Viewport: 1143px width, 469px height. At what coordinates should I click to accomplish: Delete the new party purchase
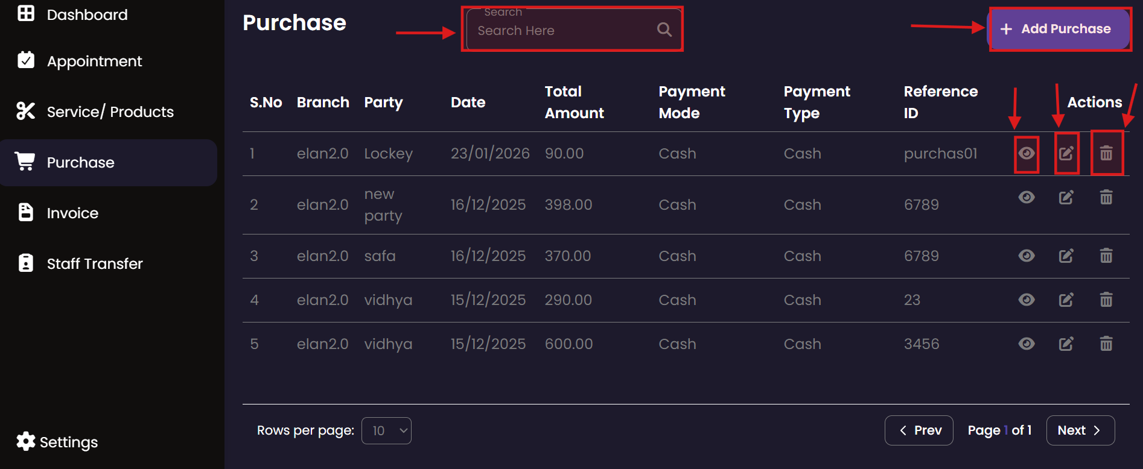click(x=1106, y=197)
